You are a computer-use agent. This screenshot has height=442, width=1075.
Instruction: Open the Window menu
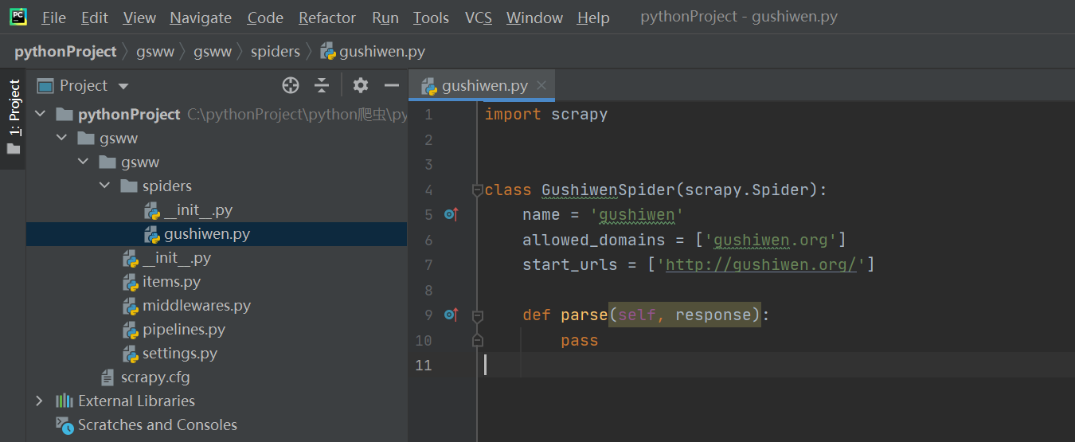click(534, 18)
